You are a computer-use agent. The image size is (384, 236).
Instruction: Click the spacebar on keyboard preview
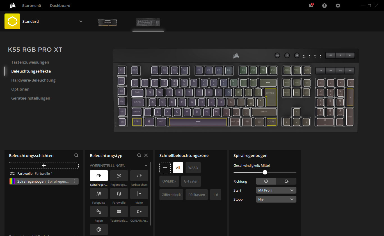click(198, 122)
